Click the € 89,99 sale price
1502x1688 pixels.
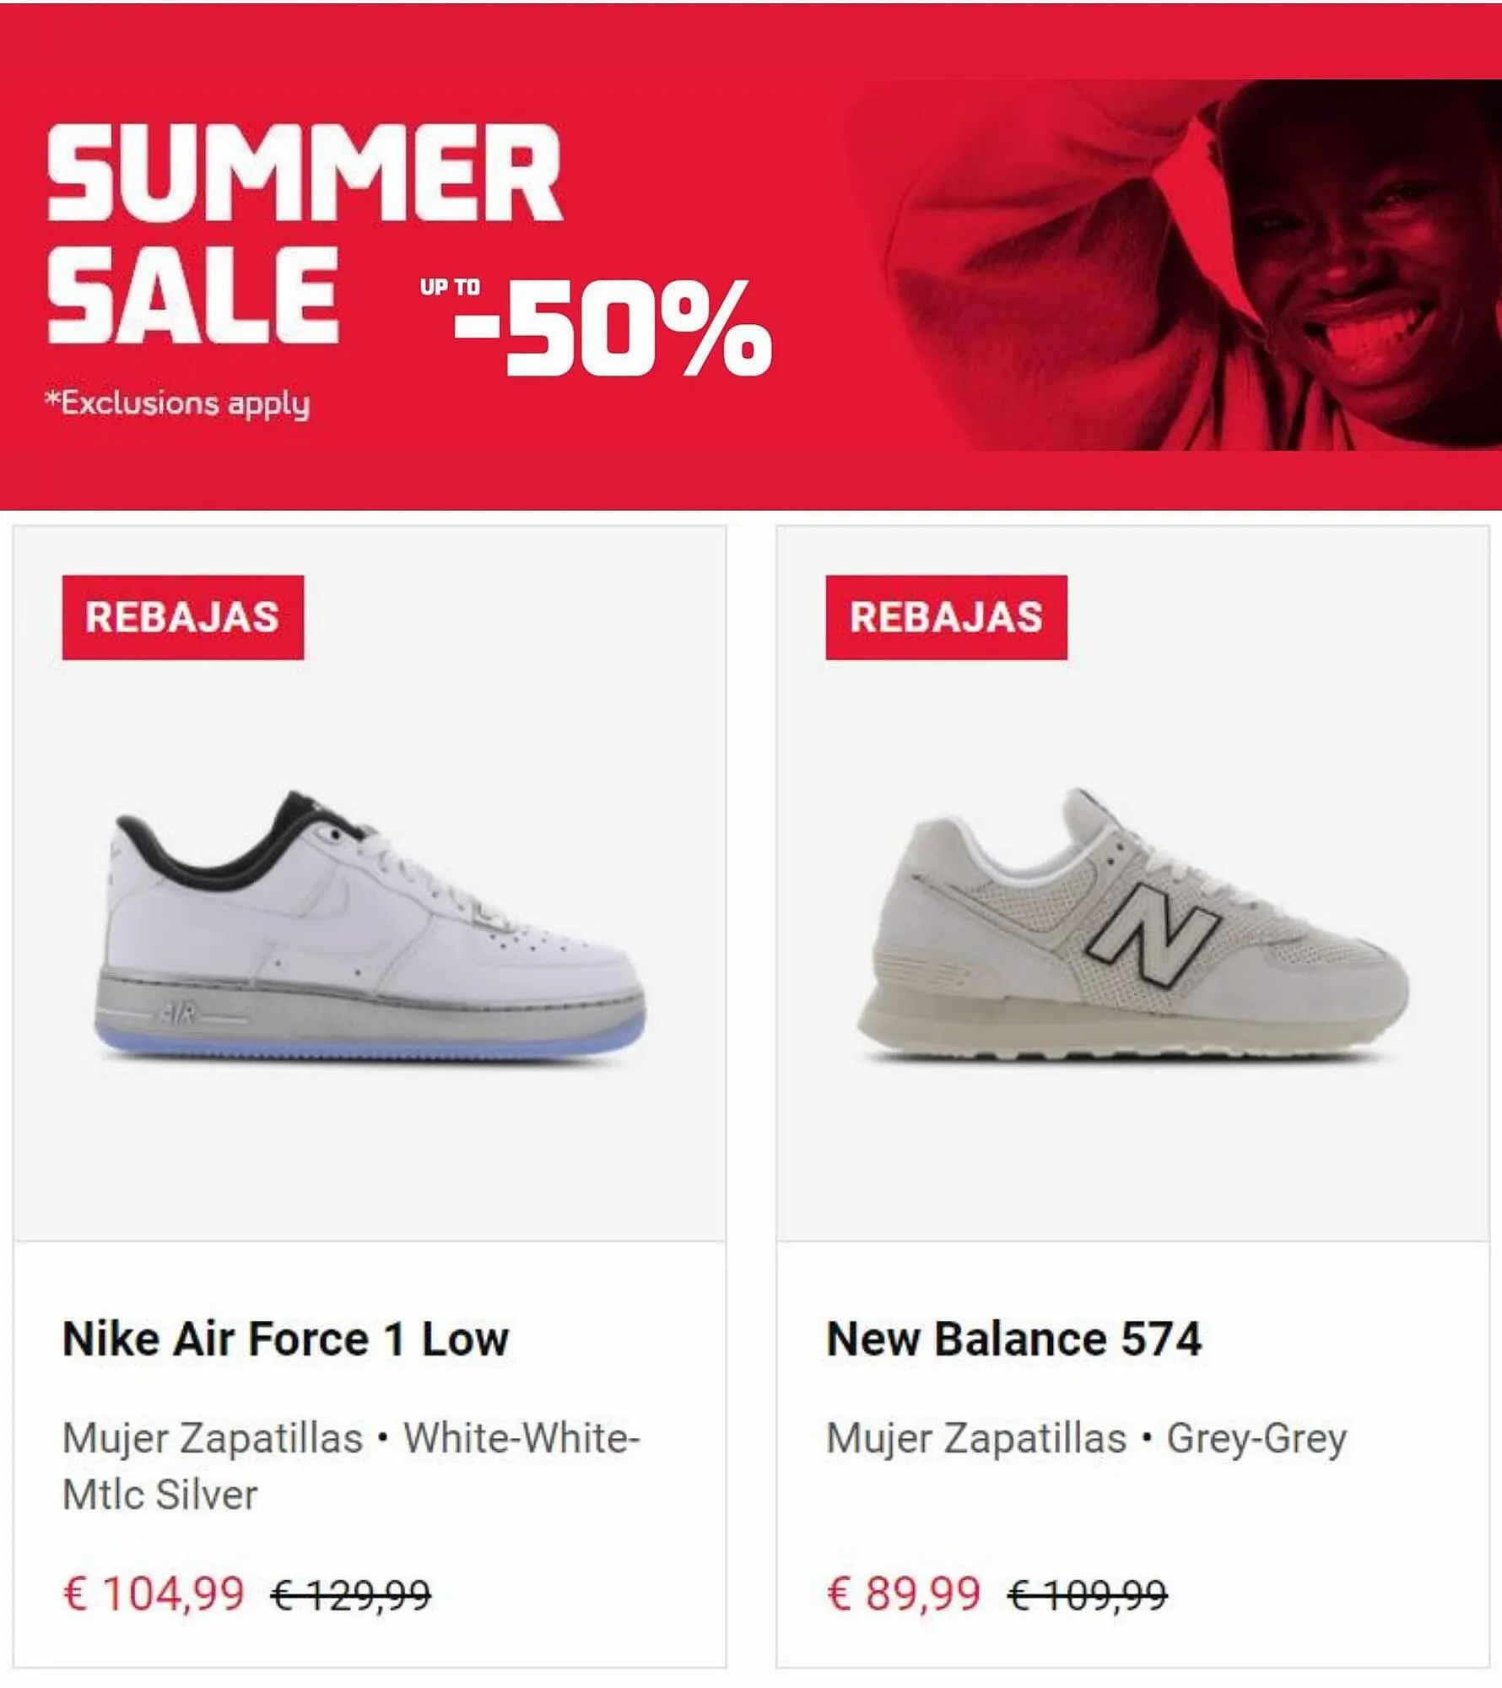click(x=904, y=1593)
